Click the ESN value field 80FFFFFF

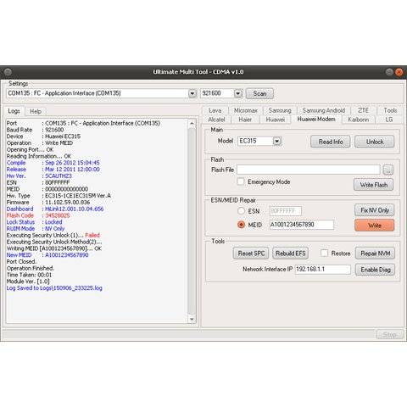286,211
